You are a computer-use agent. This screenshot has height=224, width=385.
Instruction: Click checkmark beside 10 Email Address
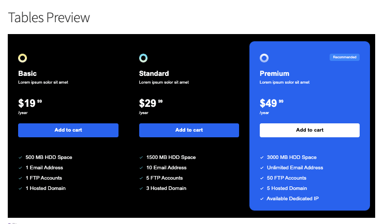coord(141,168)
